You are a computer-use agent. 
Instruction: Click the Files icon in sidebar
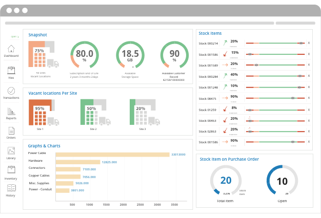(11, 71)
